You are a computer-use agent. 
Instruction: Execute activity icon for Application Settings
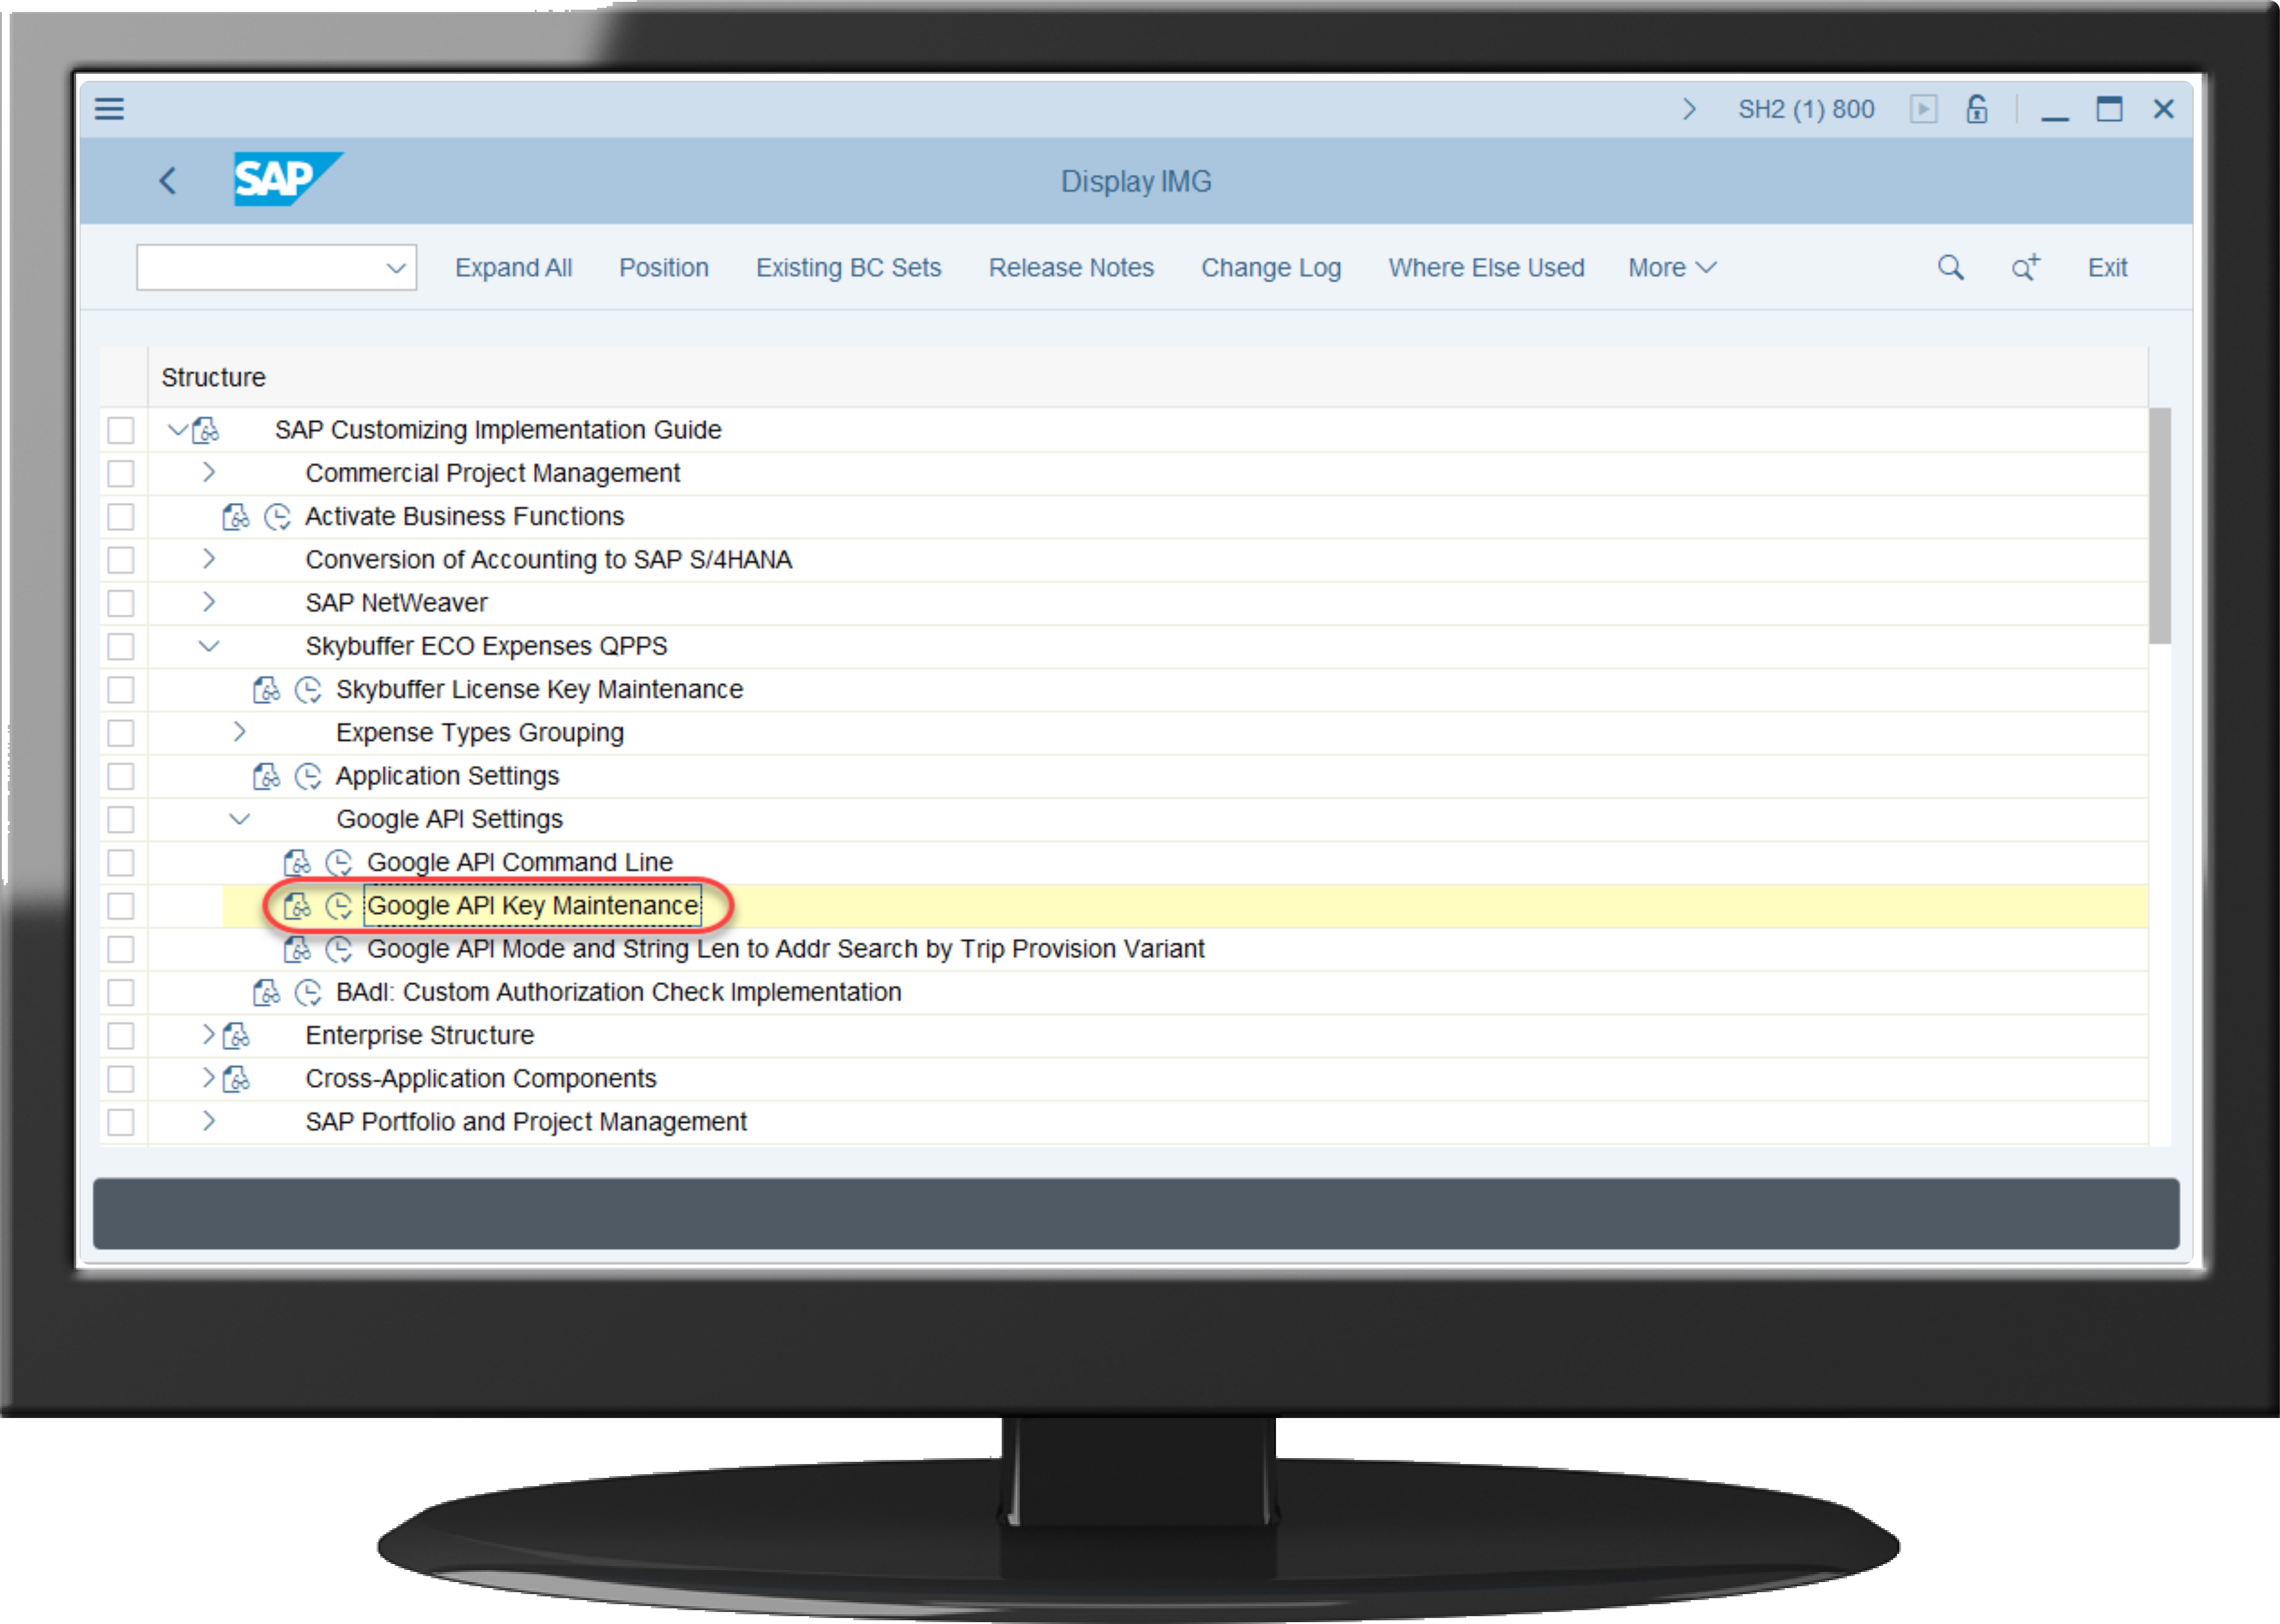click(x=308, y=776)
